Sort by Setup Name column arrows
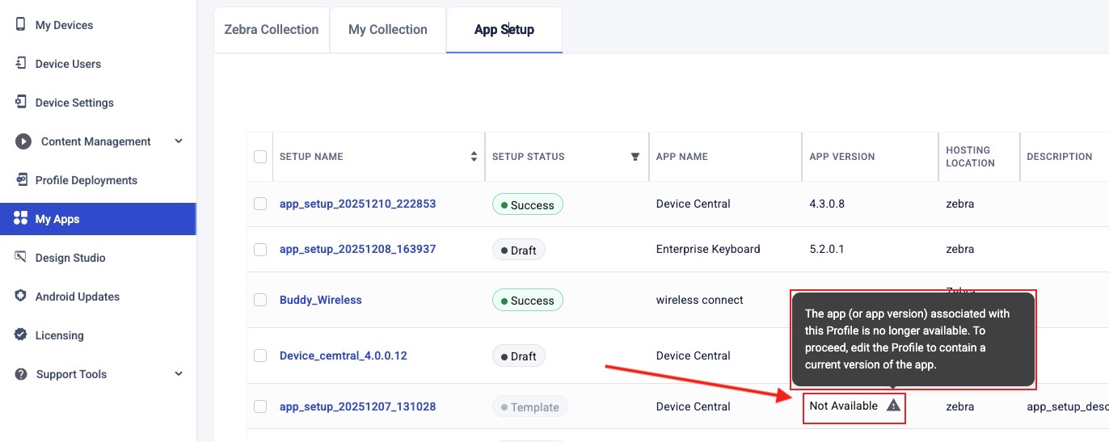This screenshot has height=442, width=1109. [x=474, y=157]
